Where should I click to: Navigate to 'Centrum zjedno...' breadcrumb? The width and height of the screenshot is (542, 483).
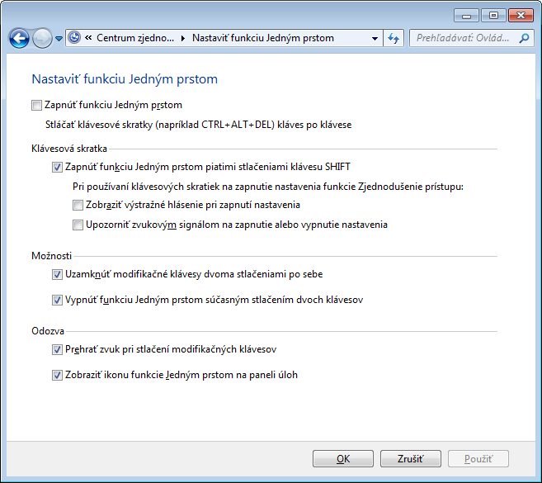tap(135, 38)
